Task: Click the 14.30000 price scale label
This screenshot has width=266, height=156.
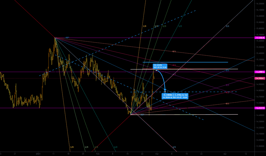Action: 260,121
